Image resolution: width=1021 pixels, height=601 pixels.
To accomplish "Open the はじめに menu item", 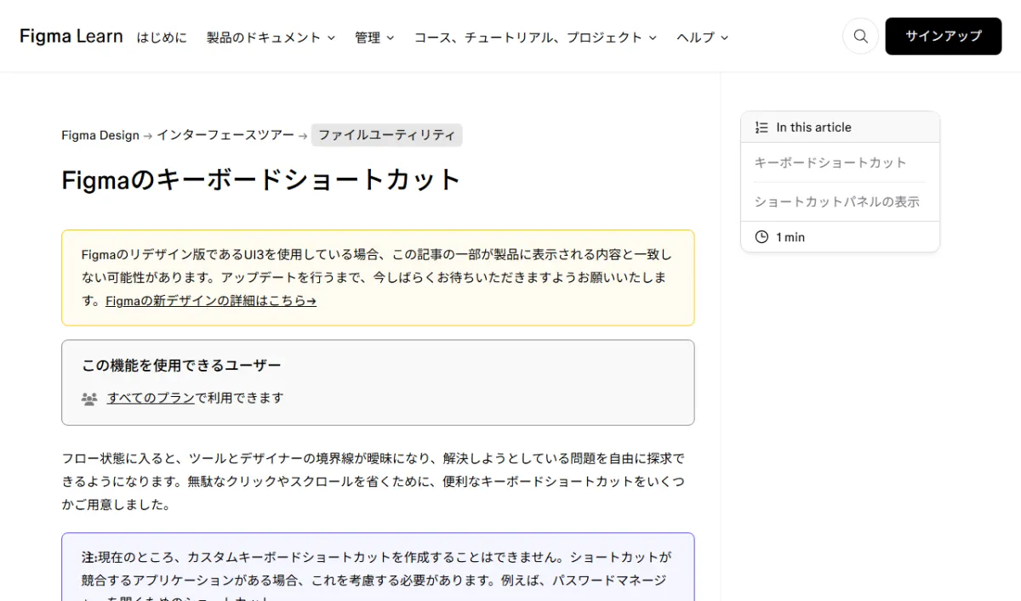I will point(162,37).
